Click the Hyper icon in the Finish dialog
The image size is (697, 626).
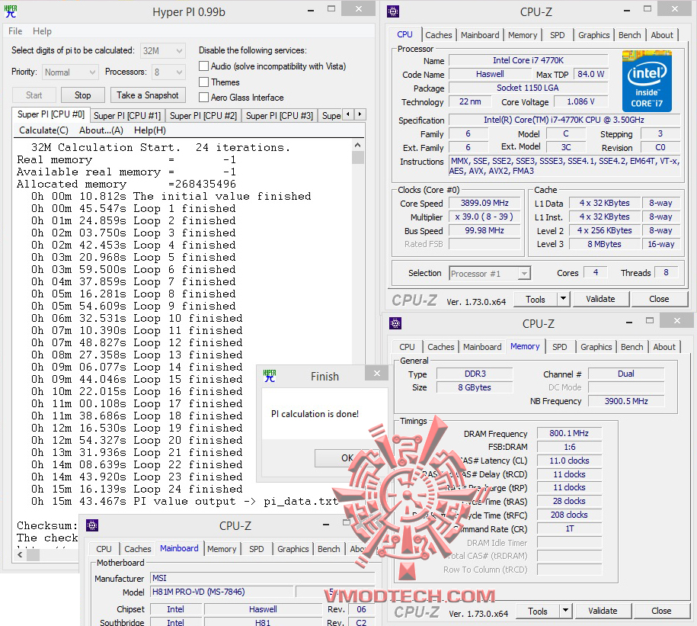(270, 375)
